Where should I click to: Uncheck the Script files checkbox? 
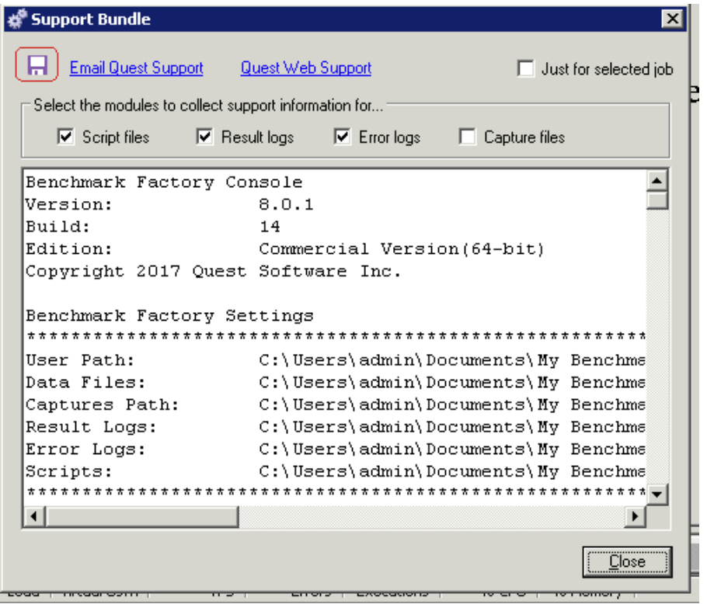tap(67, 137)
